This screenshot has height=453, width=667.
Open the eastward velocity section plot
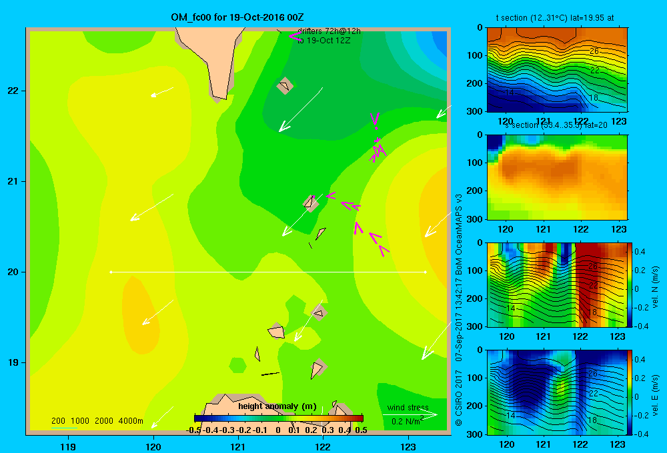coord(557,392)
